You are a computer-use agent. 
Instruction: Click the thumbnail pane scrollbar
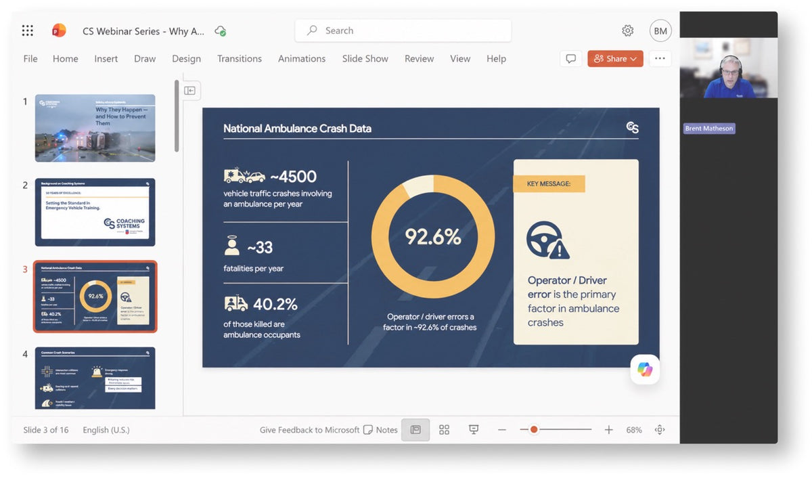point(177,116)
